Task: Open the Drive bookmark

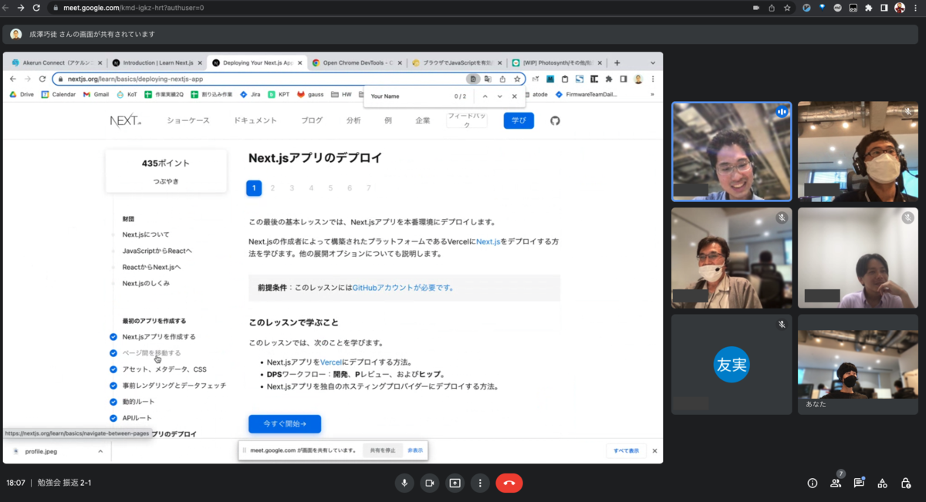Action: point(22,94)
